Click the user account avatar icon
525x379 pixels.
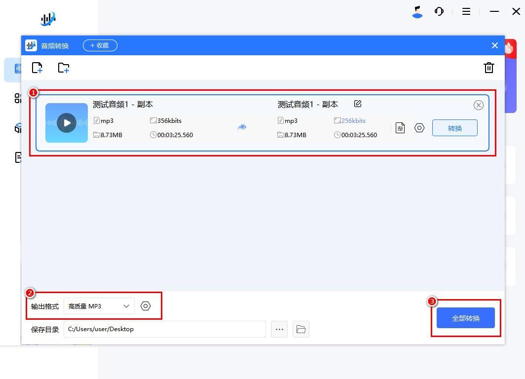click(x=417, y=12)
